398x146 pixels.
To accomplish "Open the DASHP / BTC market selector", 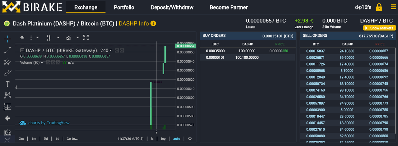I will [x=376, y=21].
